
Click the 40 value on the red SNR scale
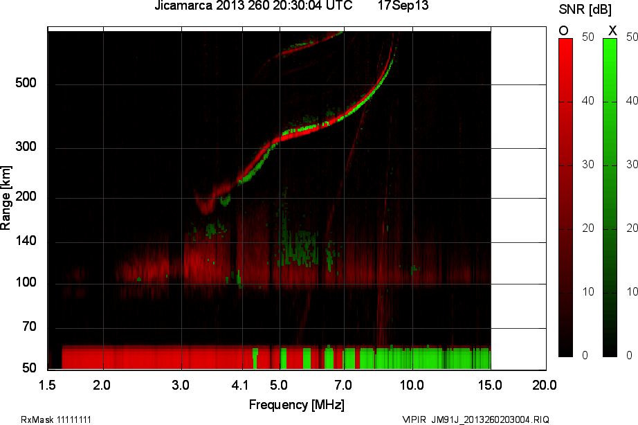tap(588, 100)
